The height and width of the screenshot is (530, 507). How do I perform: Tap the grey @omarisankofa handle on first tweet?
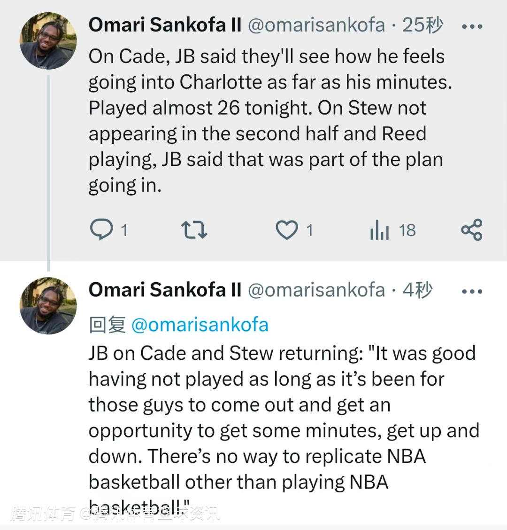[x=316, y=25]
